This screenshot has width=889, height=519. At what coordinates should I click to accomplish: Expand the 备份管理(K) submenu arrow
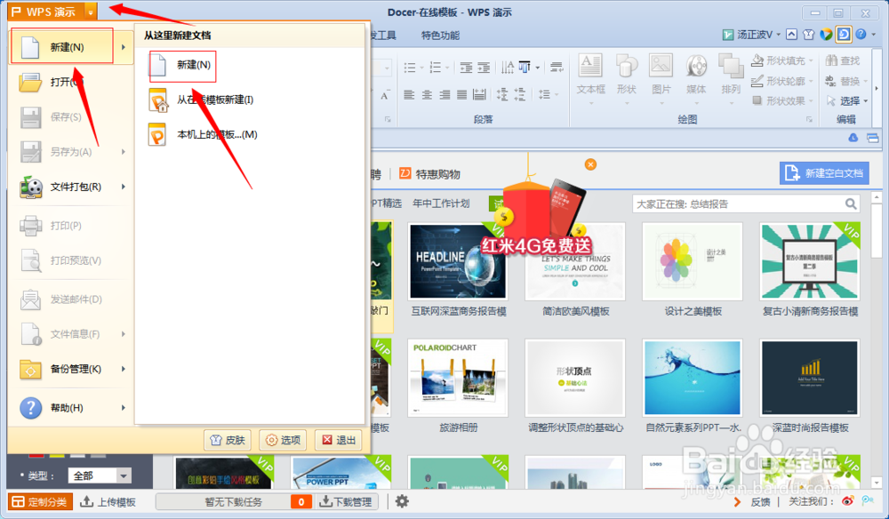point(123,369)
